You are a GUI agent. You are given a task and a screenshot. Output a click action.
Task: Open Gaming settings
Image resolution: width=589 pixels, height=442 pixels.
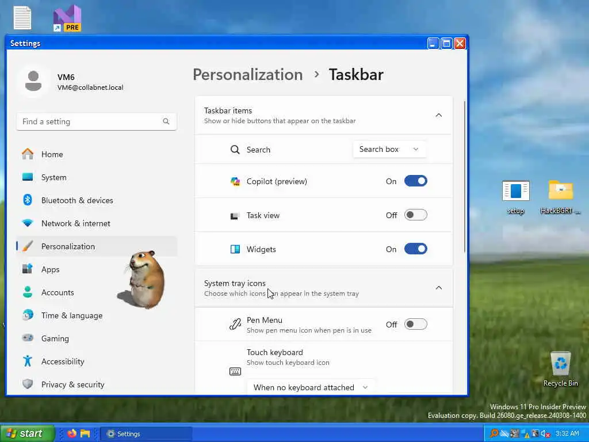coord(97,338)
